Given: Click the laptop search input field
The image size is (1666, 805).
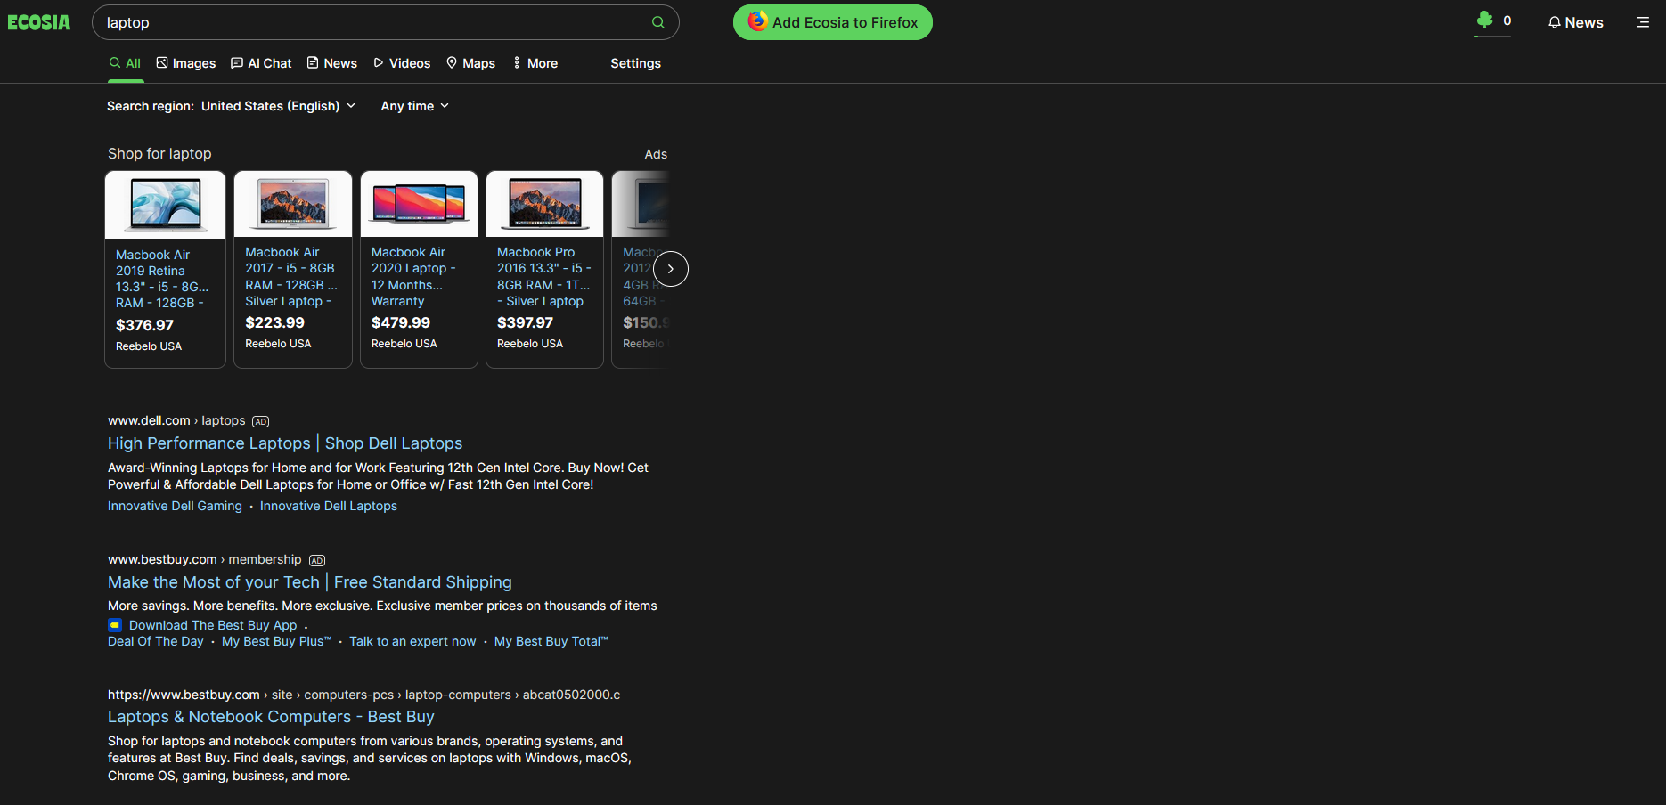Looking at the screenshot, I should tap(374, 22).
